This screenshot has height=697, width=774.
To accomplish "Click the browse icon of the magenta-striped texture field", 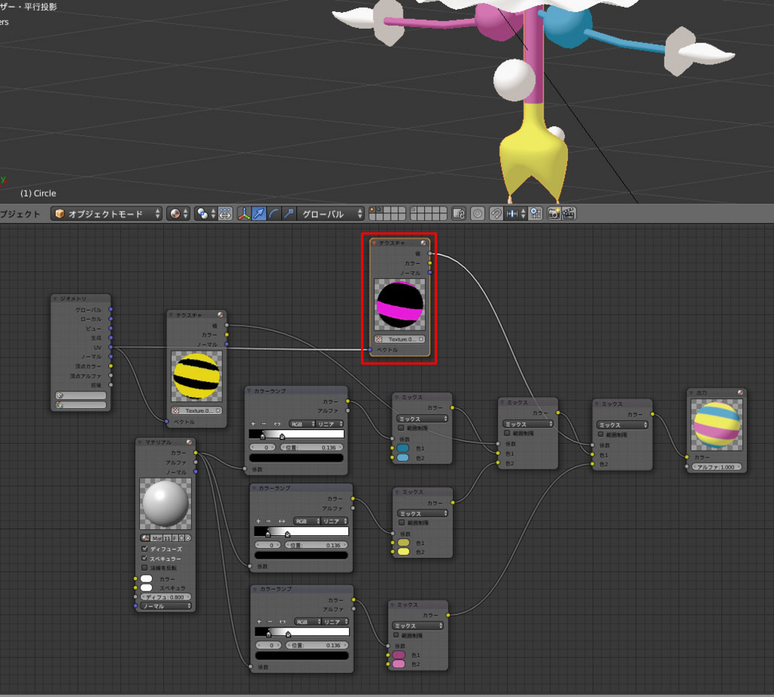I will click(x=379, y=339).
